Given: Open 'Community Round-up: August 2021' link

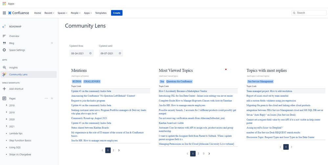Looking at the screenshot, I should [89, 118].
